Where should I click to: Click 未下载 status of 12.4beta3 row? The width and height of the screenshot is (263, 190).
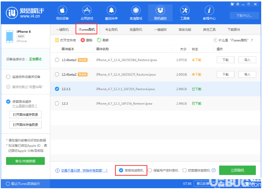tap(196, 60)
